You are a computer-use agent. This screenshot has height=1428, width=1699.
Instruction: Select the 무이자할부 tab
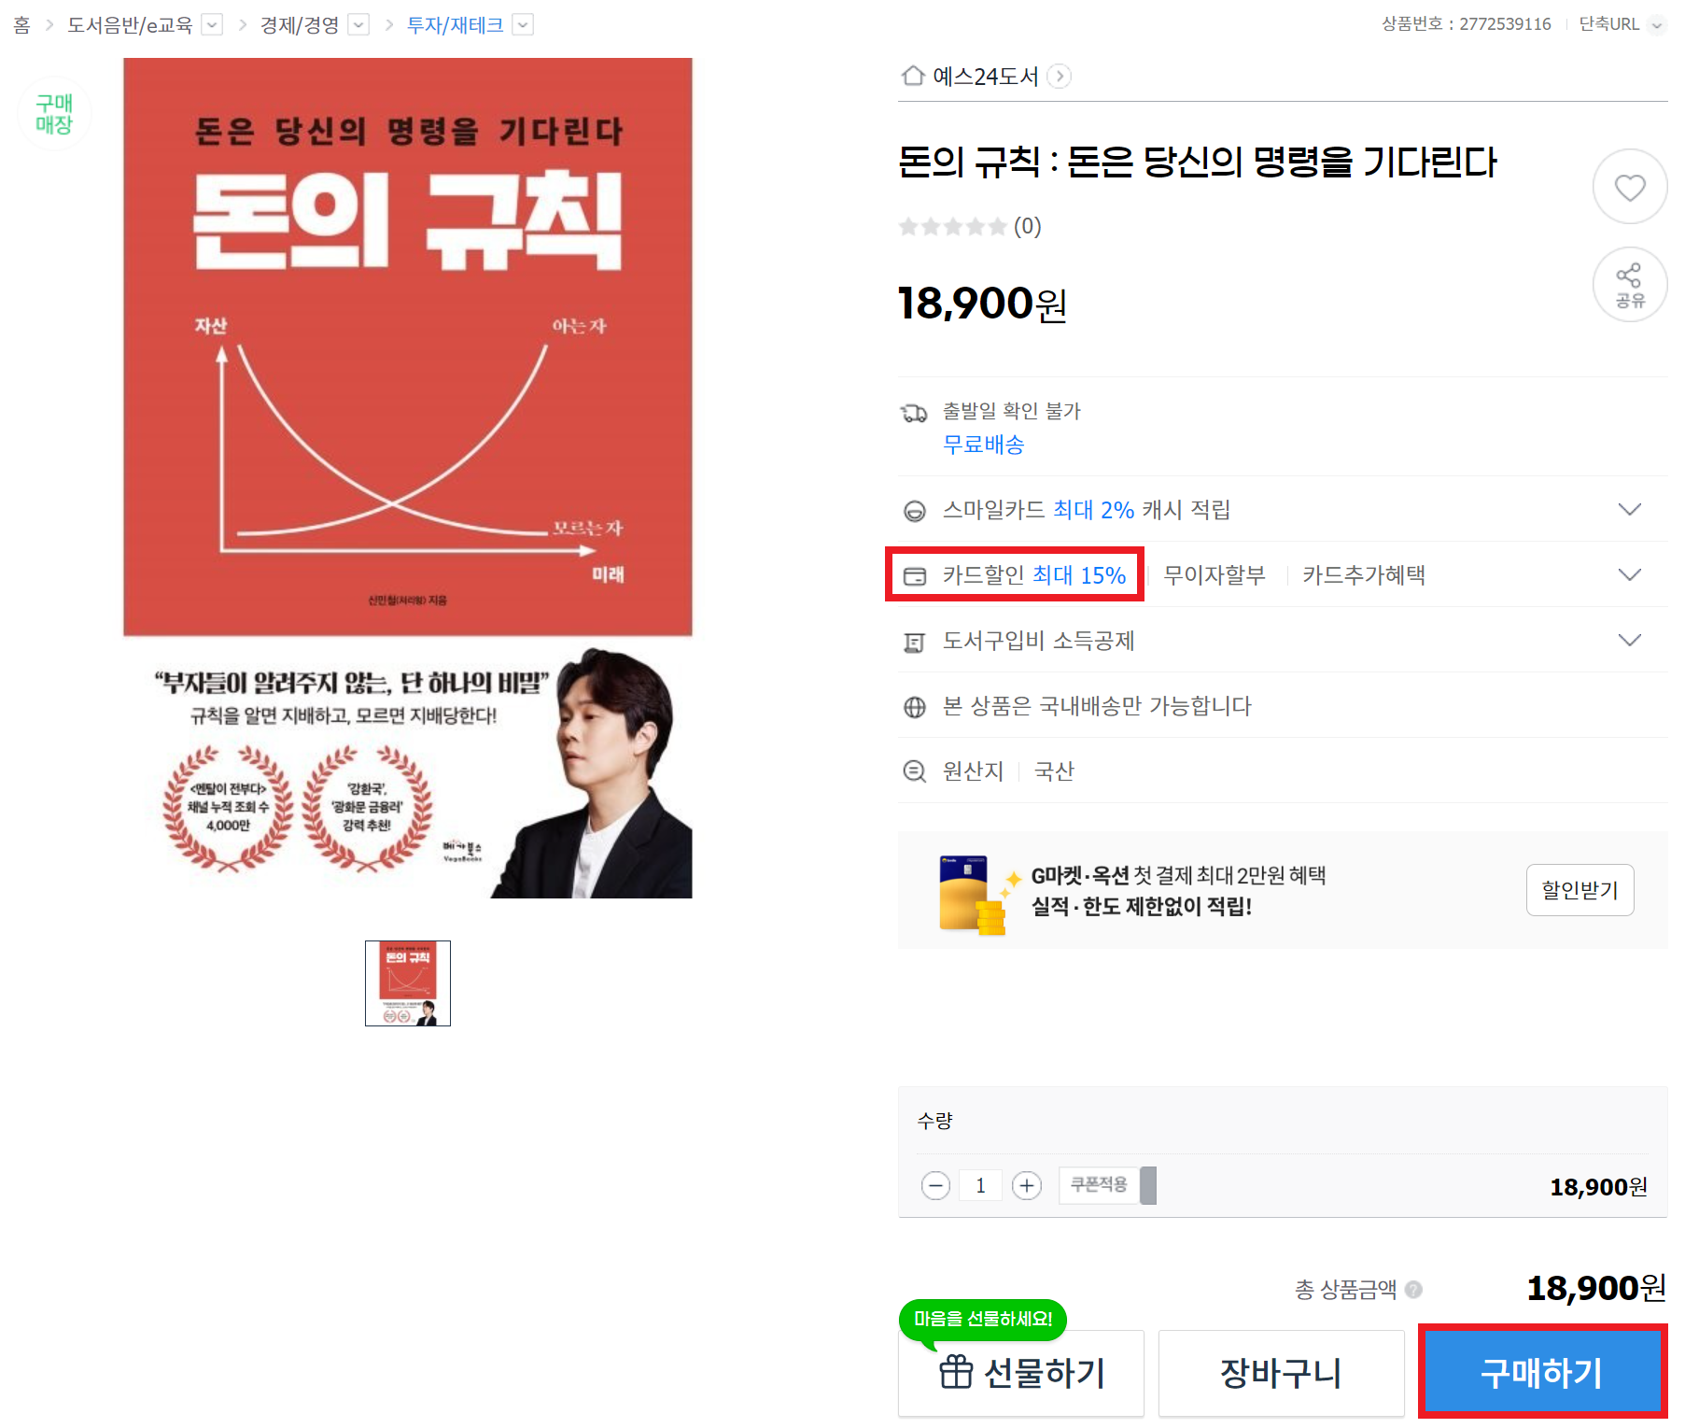tap(1215, 575)
